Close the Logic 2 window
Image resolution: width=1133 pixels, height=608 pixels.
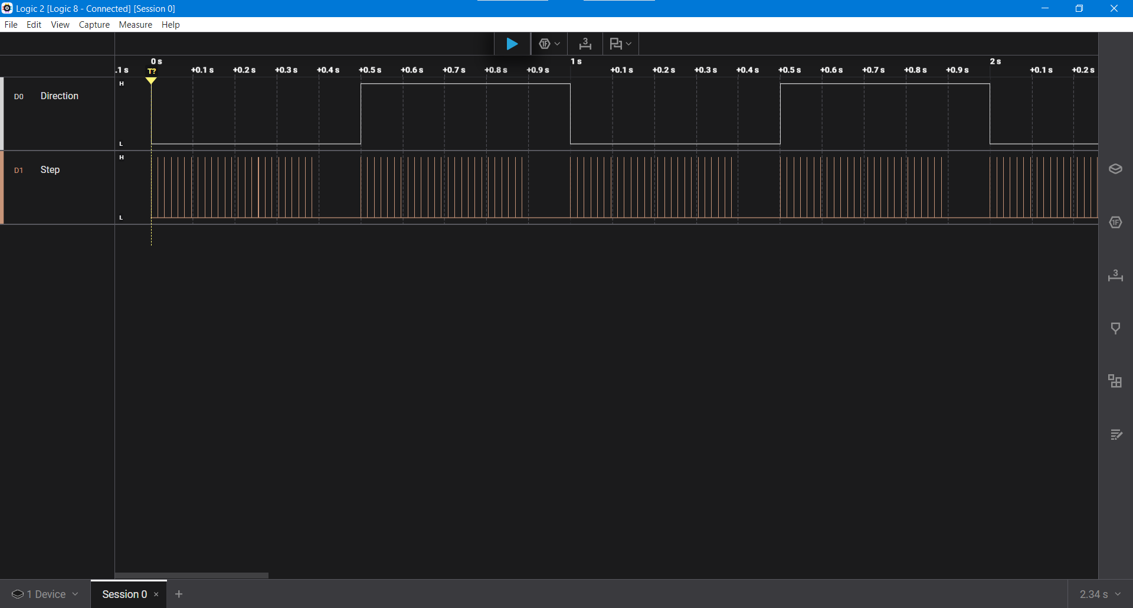(x=1114, y=8)
